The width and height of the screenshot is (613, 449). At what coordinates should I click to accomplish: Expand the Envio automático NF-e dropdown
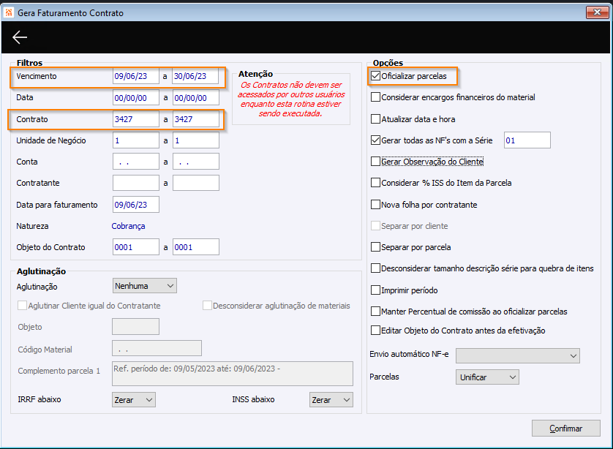click(518, 355)
